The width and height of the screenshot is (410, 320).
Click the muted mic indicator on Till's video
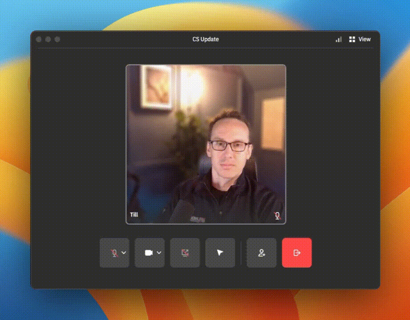click(277, 216)
